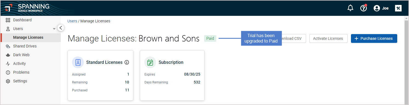
Task: Click the Dark Web spy icon
Action: coord(8,55)
